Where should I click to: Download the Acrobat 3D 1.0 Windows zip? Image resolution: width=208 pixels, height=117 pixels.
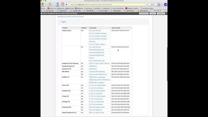pos(99,63)
